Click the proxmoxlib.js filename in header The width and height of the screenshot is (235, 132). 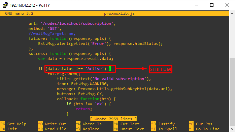(119, 14)
